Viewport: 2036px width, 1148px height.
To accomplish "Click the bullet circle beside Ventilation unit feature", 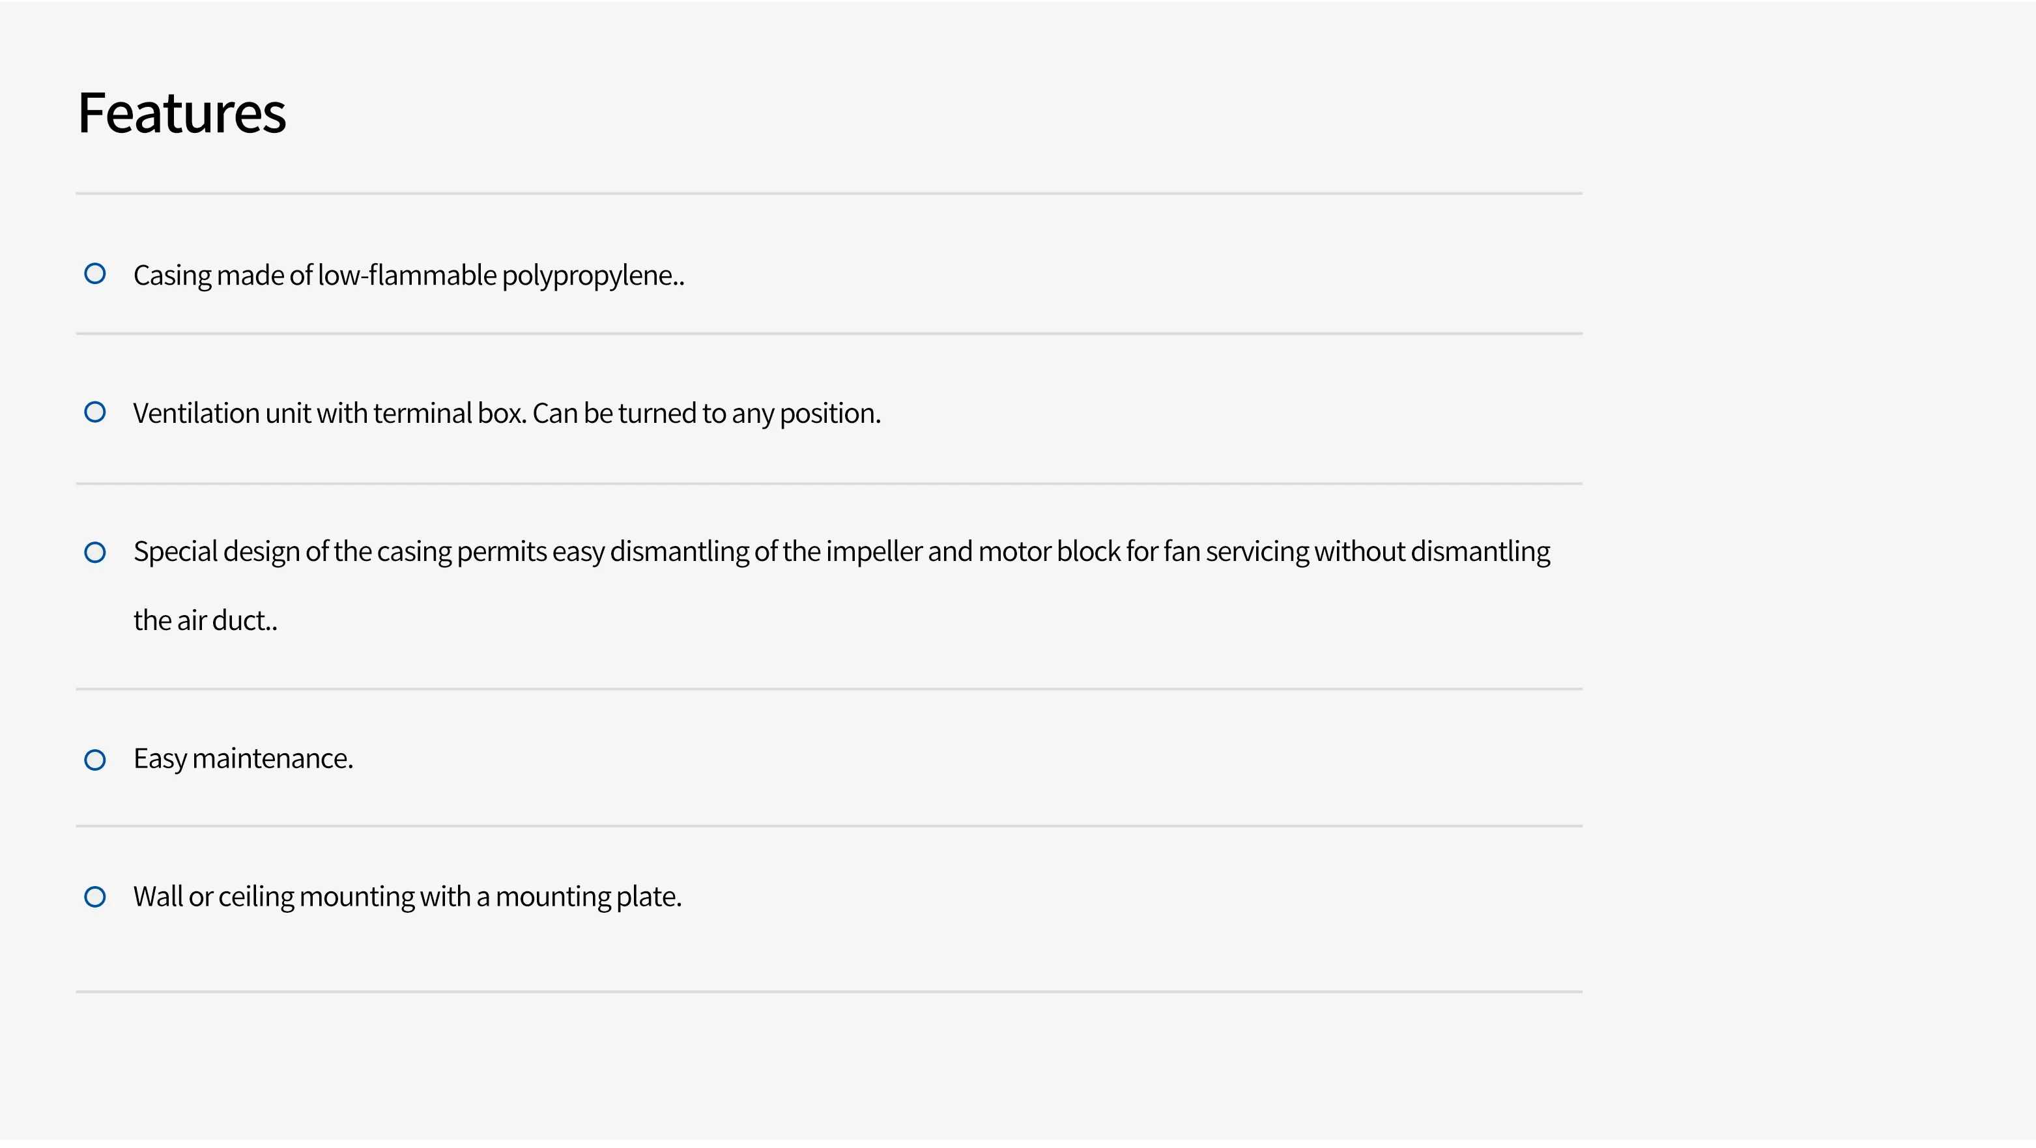I will (x=95, y=412).
